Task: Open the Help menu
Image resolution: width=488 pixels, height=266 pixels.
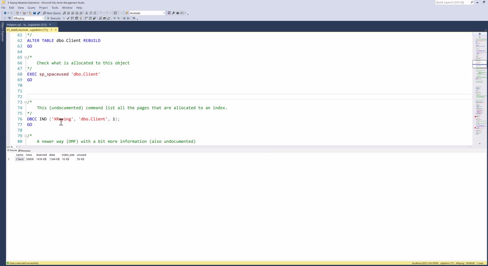Action: (x=79, y=7)
